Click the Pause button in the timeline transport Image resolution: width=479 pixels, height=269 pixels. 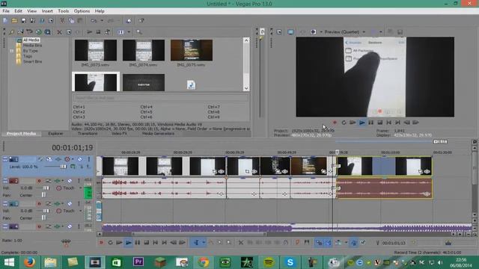pos(138,243)
